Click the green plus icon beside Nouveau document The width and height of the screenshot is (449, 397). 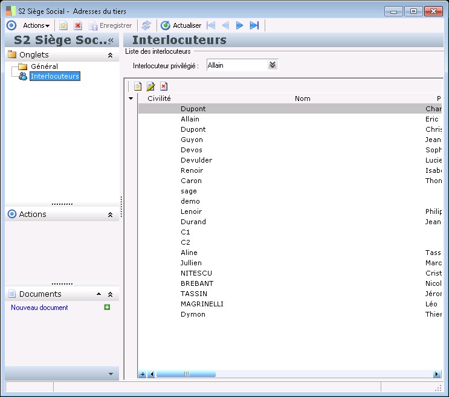[x=107, y=308]
